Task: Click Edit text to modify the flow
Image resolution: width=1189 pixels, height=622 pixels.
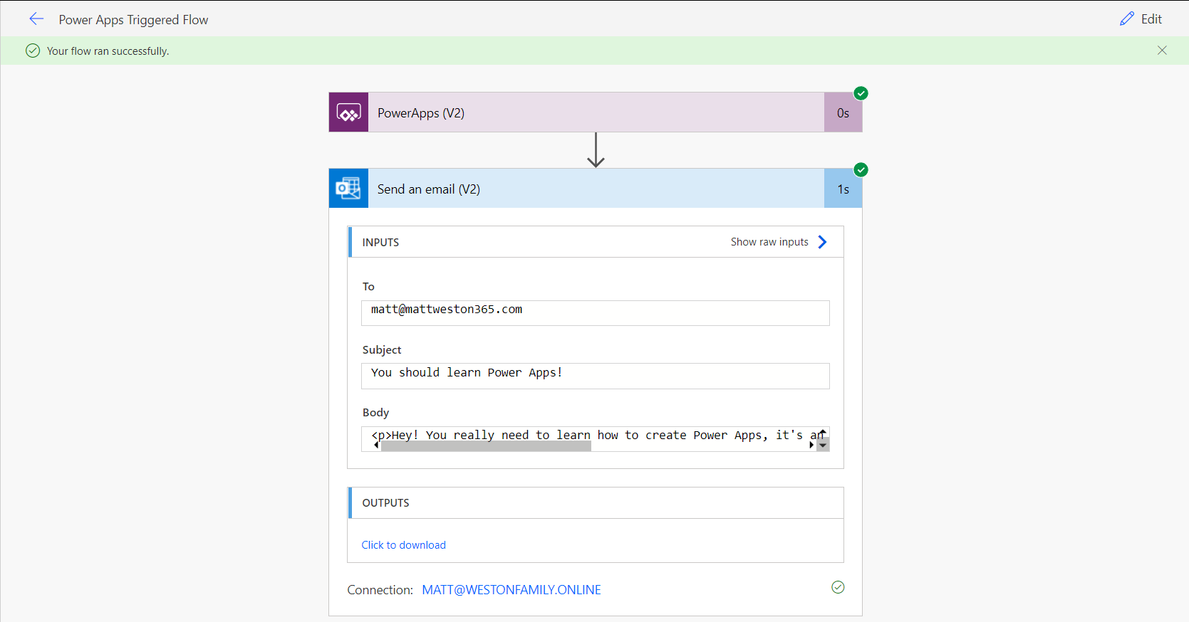Action: [x=1151, y=19]
